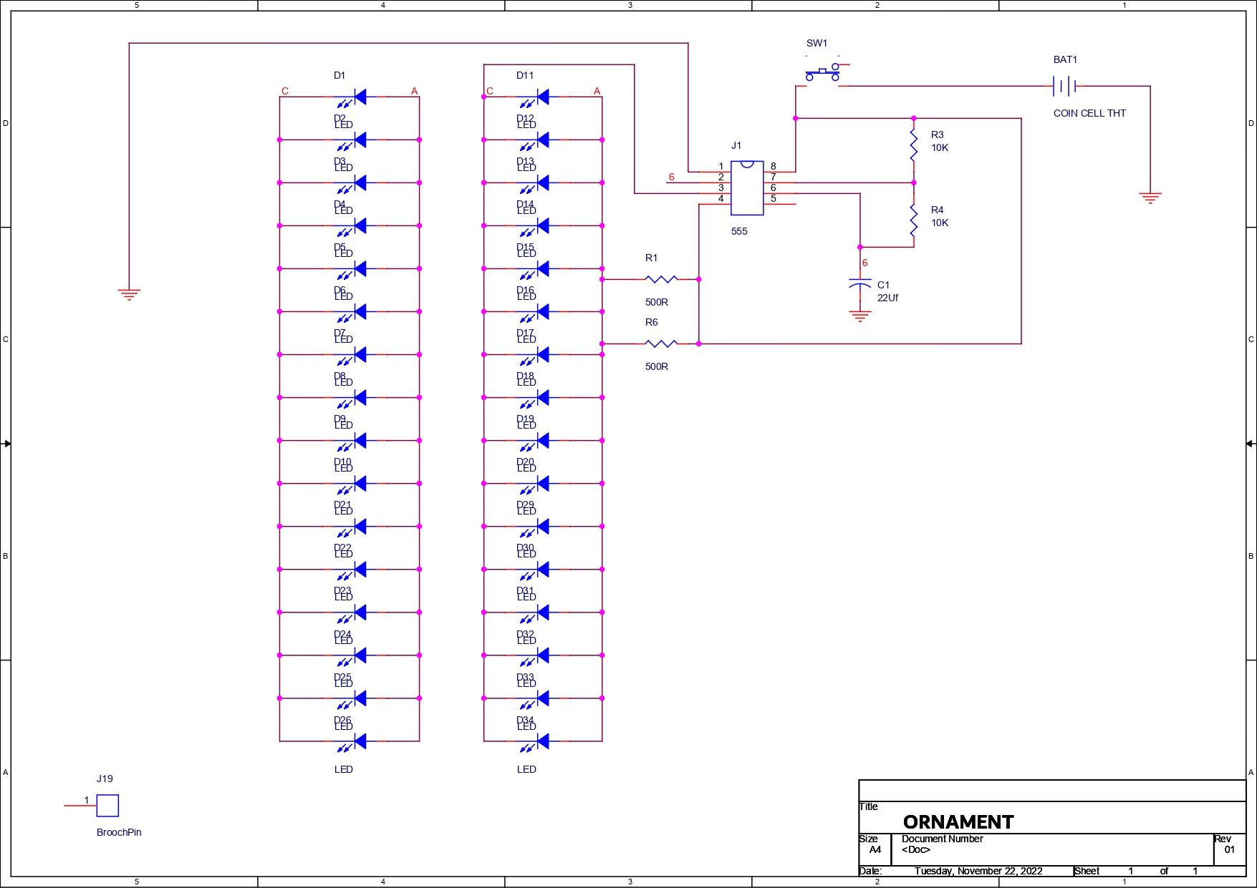
Task: Select net label 6 above capacitor C1
Action: [865, 263]
